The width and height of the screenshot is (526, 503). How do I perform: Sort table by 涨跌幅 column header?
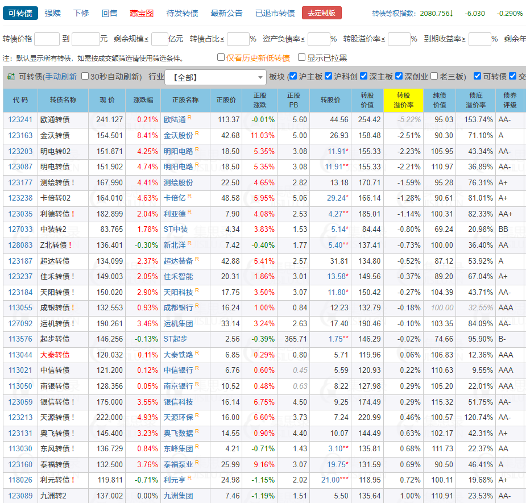tap(143, 100)
